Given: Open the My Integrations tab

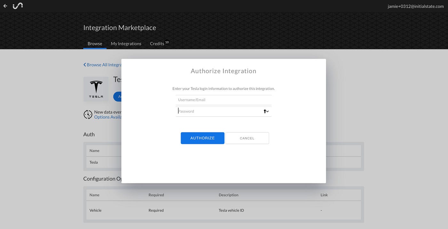Looking at the screenshot, I should pos(126,44).
